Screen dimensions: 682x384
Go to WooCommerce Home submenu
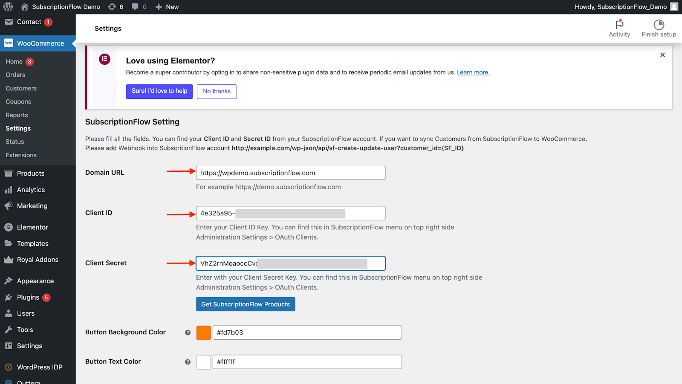[14, 61]
